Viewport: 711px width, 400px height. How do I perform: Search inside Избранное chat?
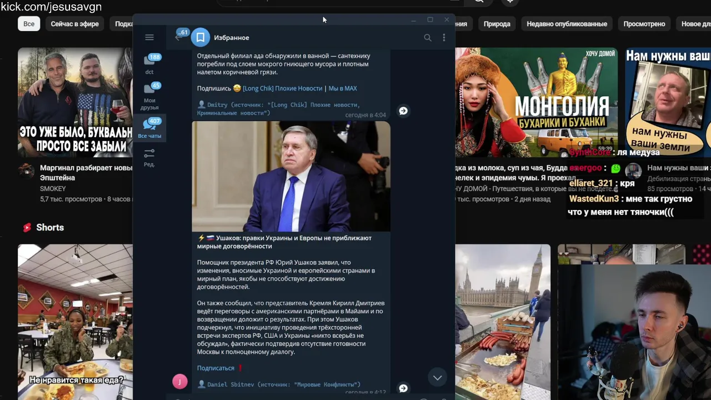pos(428,37)
